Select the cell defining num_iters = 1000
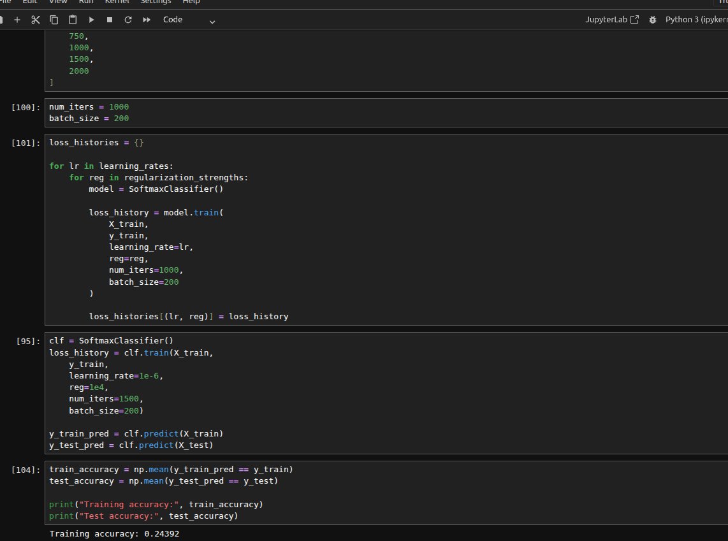 pyautogui.click(x=386, y=113)
